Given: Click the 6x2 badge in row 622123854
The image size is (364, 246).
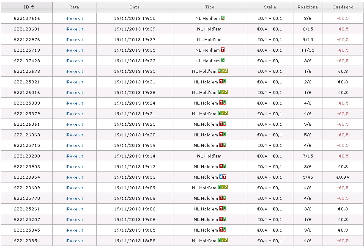Looking at the screenshot, I should (x=223, y=240).
